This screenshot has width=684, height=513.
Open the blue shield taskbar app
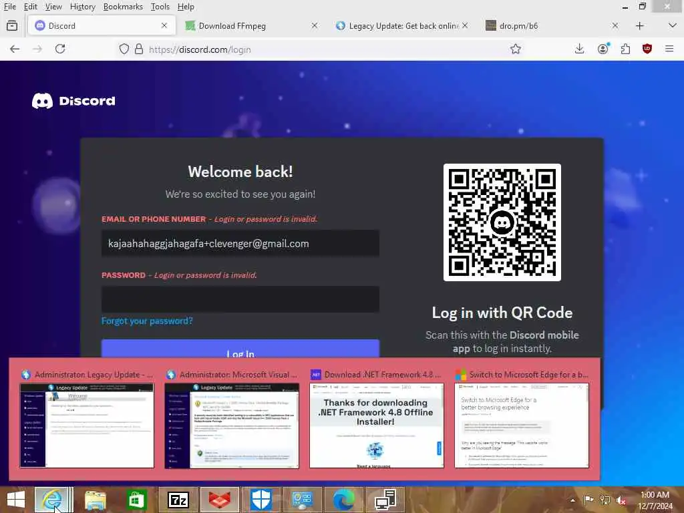261,500
